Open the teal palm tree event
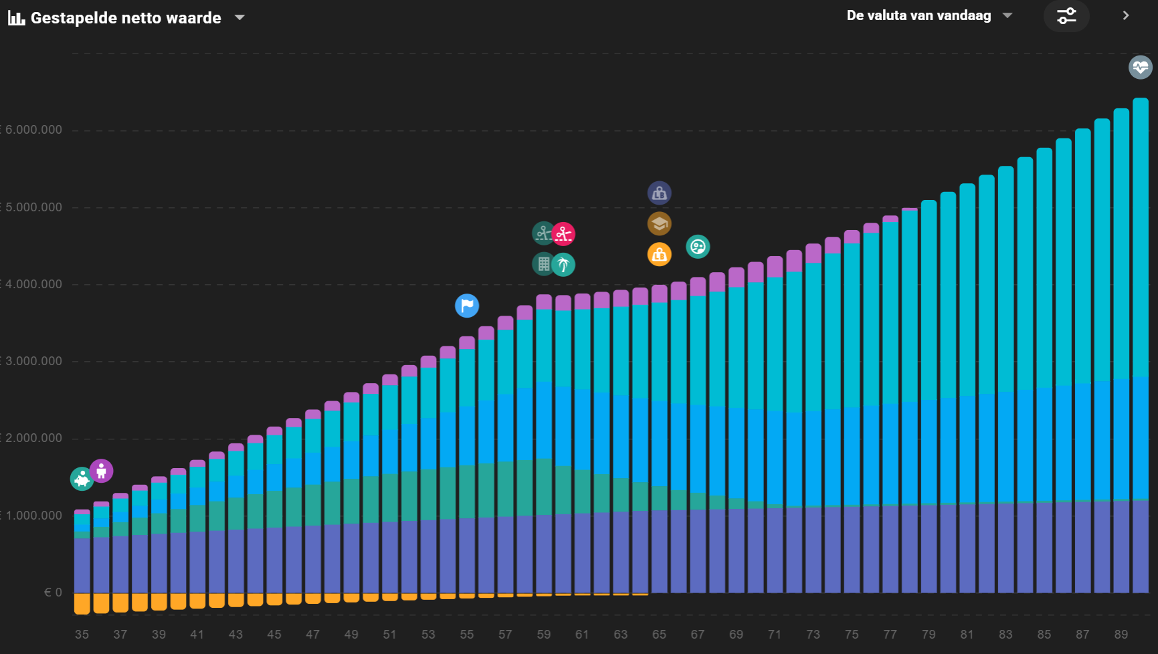This screenshot has height=654, width=1158. (x=563, y=265)
